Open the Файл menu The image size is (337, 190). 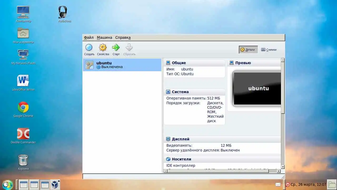click(x=89, y=37)
